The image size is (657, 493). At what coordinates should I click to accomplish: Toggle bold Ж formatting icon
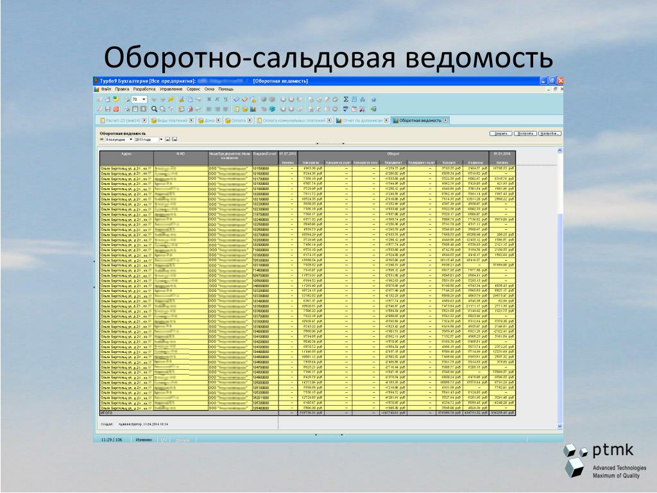point(209,99)
